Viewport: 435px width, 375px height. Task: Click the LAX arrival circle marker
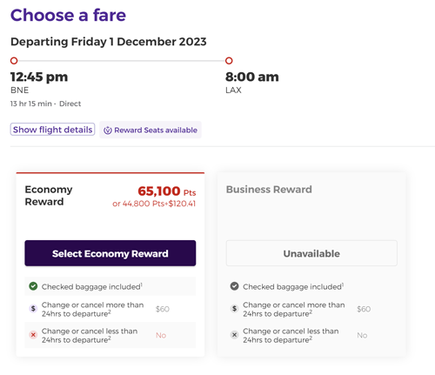pyautogui.click(x=229, y=61)
